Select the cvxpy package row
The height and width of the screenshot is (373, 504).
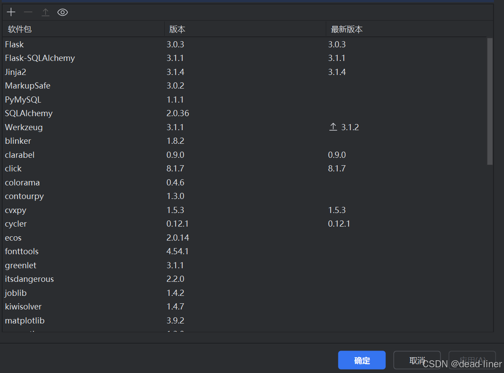245,210
